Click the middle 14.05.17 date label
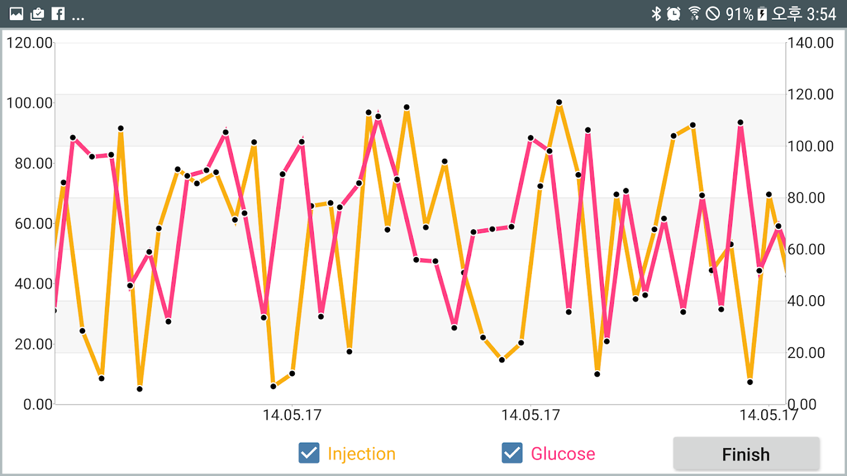The width and height of the screenshot is (847, 476). (531, 415)
